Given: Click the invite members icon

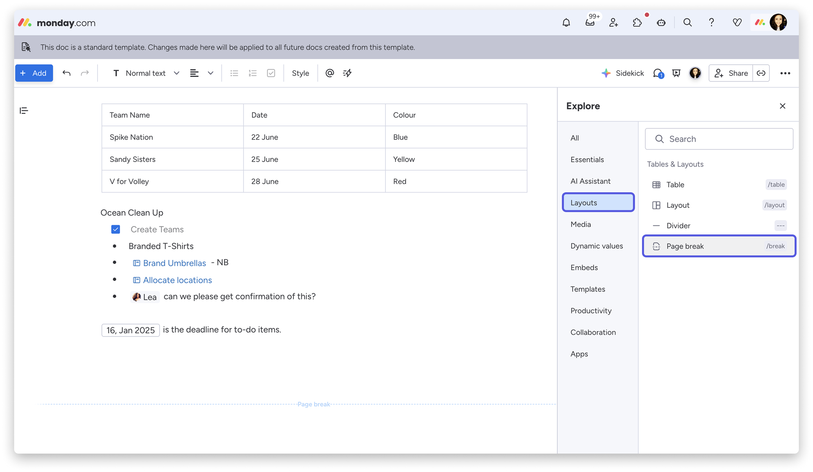Looking at the screenshot, I should point(613,23).
